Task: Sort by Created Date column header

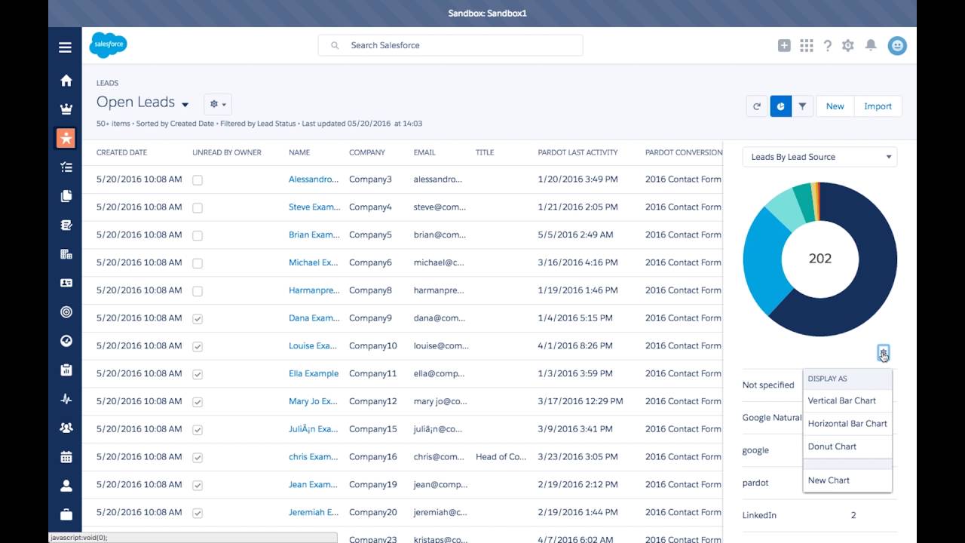Action: 121,152
